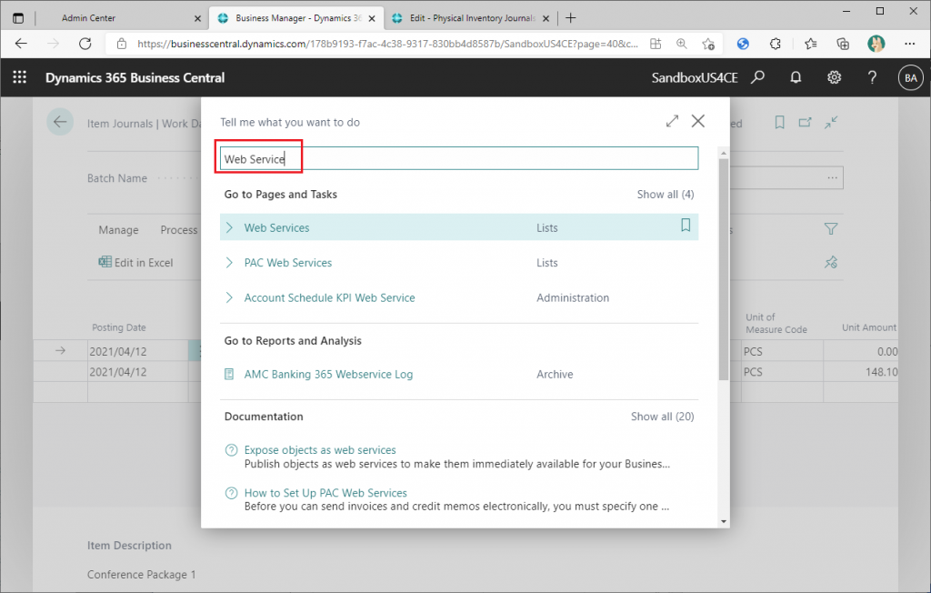931x593 pixels.
Task: Open notifications bell
Action: 796,77
